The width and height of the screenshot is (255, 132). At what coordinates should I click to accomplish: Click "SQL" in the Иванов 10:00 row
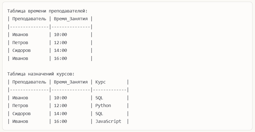(99, 98)
